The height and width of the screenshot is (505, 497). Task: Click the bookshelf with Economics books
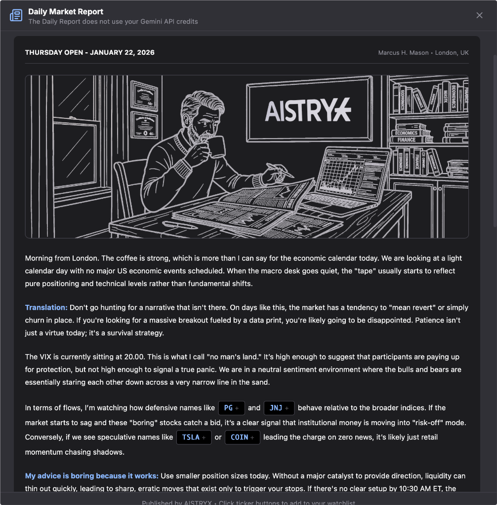[x=428, y=126]
